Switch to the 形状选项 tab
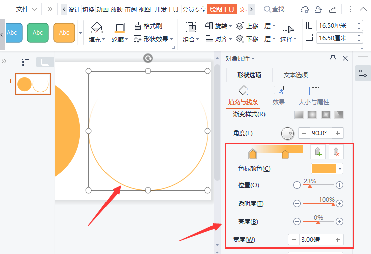 tap(249, 75)
